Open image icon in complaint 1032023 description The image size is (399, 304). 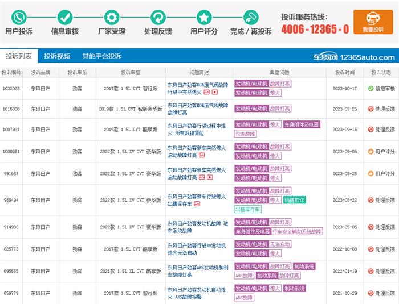(206, 92)
